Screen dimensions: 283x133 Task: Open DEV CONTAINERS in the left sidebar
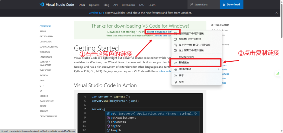point(48,116)
